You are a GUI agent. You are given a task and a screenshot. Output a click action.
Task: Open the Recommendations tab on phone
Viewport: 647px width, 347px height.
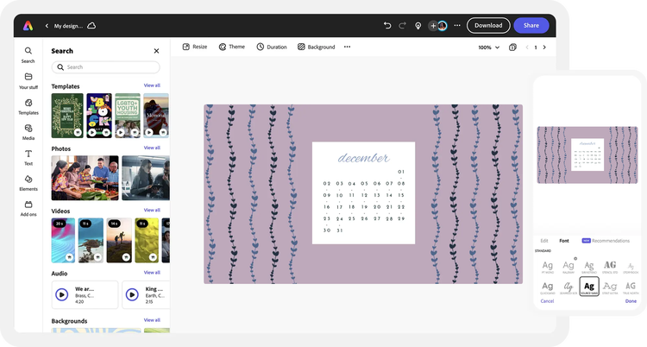click(x=606, y=241)
